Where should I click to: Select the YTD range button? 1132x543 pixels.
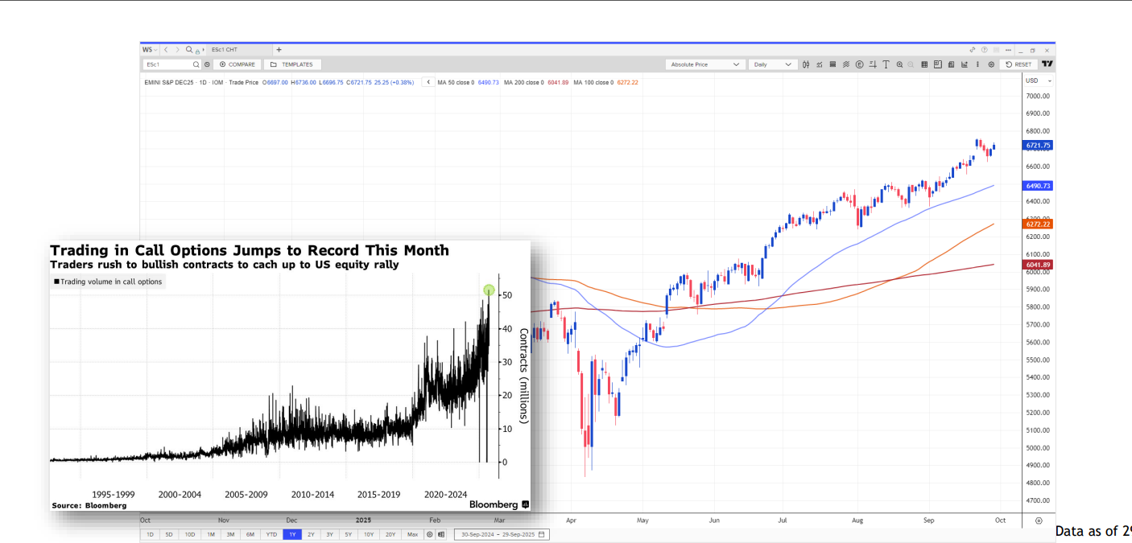click(271, 534)
